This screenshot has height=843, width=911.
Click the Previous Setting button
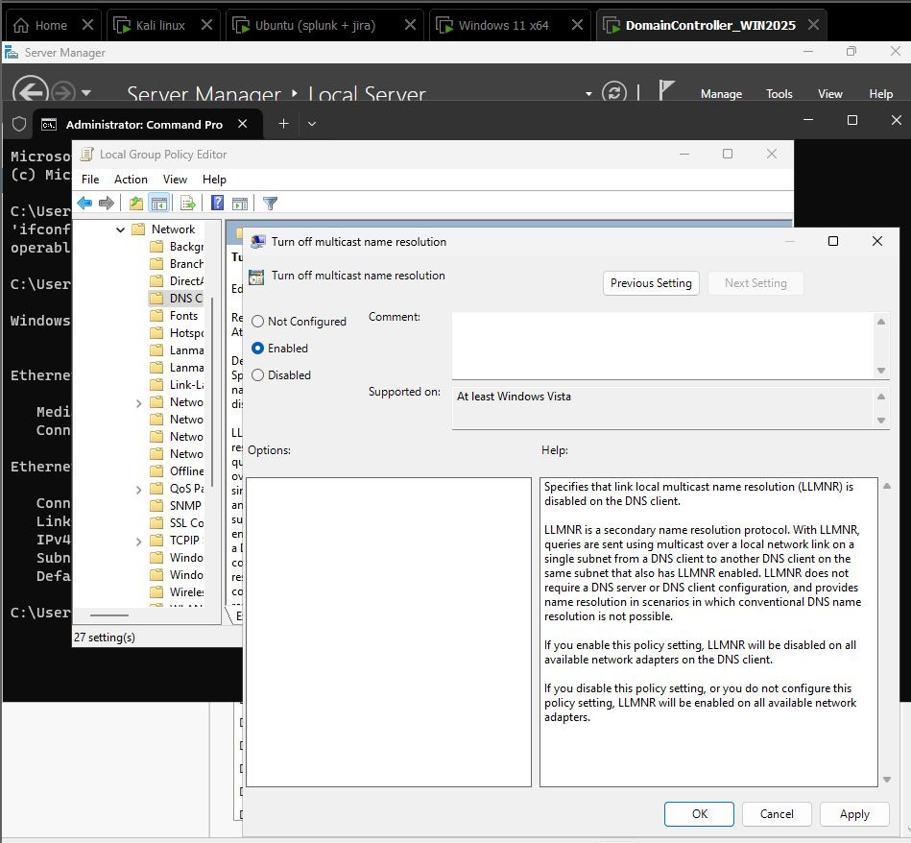[x=651, y=283]
